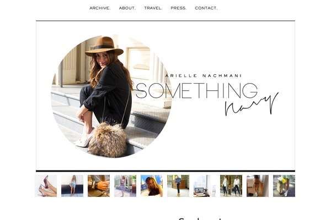Open the street outfit thumbnail by storefront
This screenshot has height=220, width=331.
click(125, 186)
